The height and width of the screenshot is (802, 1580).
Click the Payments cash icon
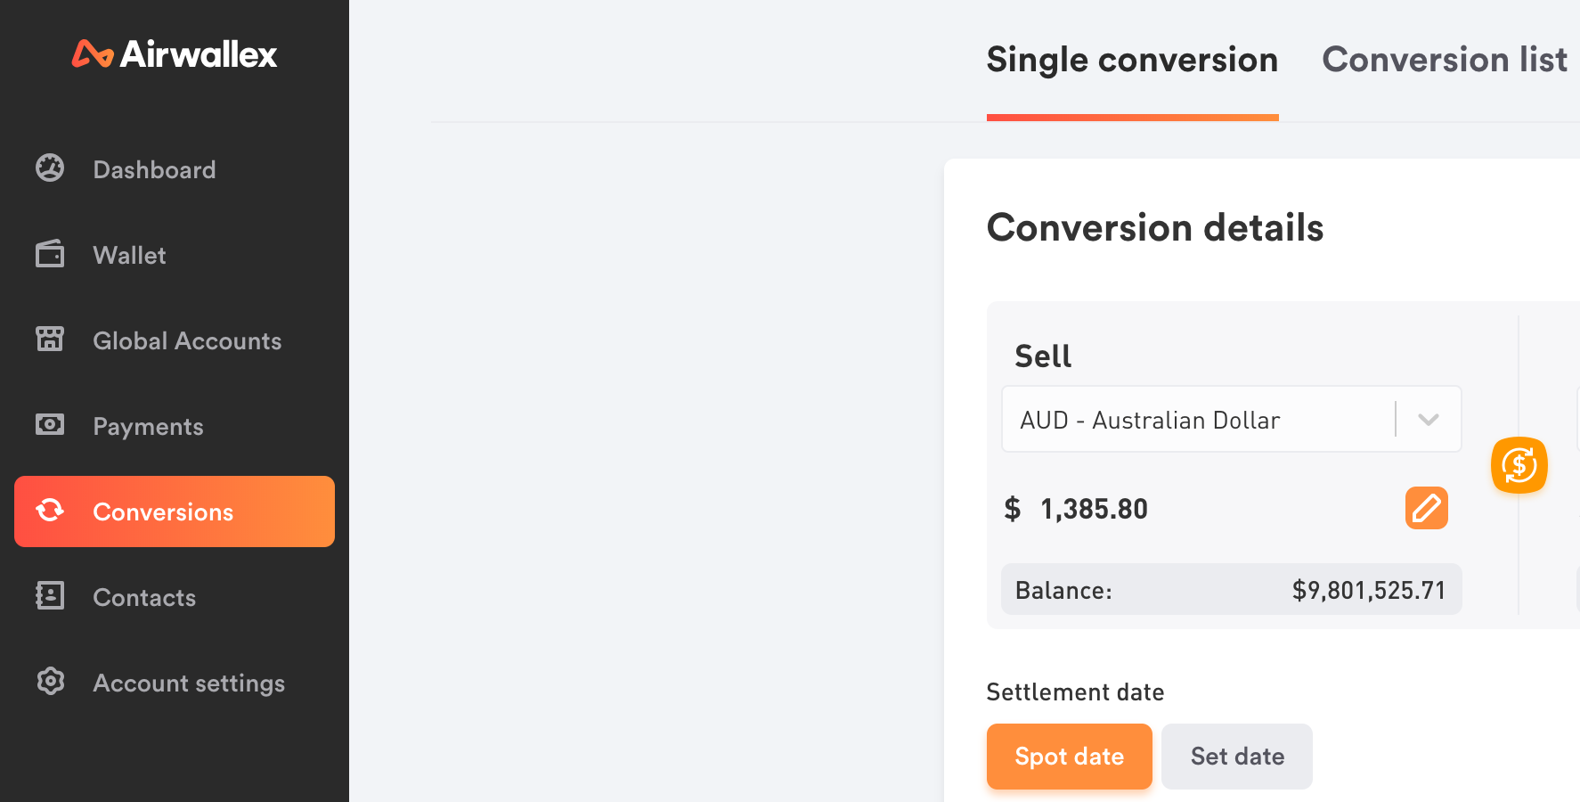[x=50, y=424]
